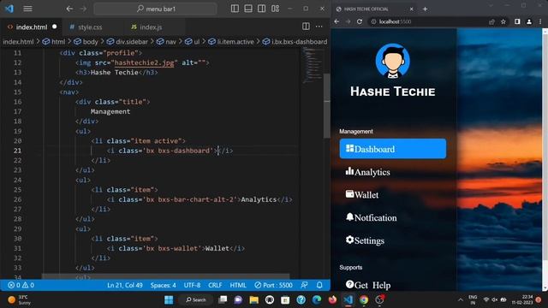Change end of line 'CRLF'

215,285
